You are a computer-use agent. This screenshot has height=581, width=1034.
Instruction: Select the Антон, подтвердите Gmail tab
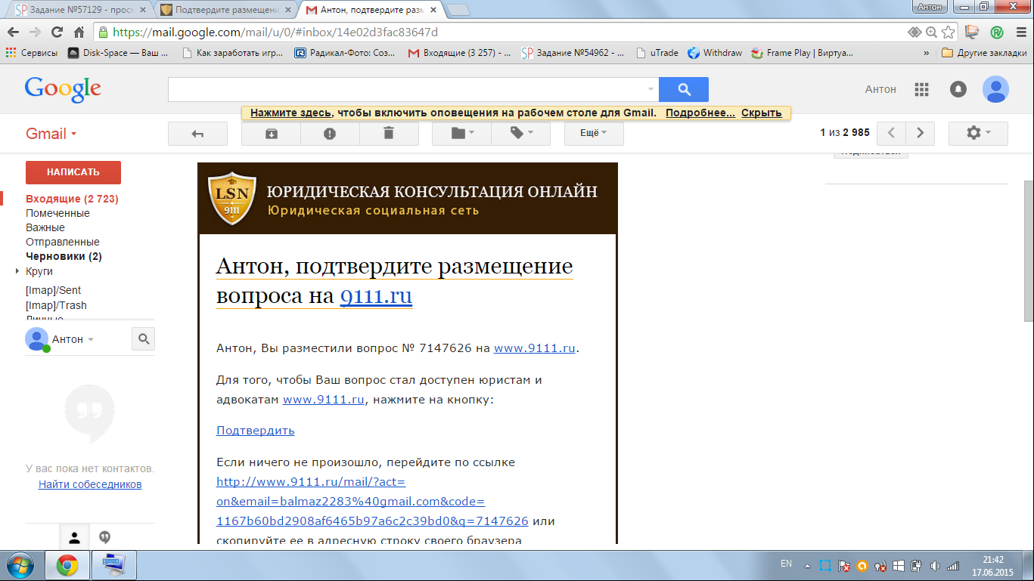pos(372,11)
